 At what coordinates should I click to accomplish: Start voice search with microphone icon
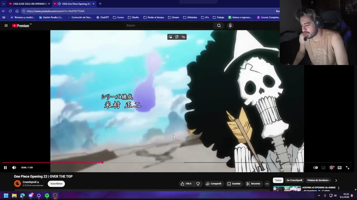click(x=230, y=26)
